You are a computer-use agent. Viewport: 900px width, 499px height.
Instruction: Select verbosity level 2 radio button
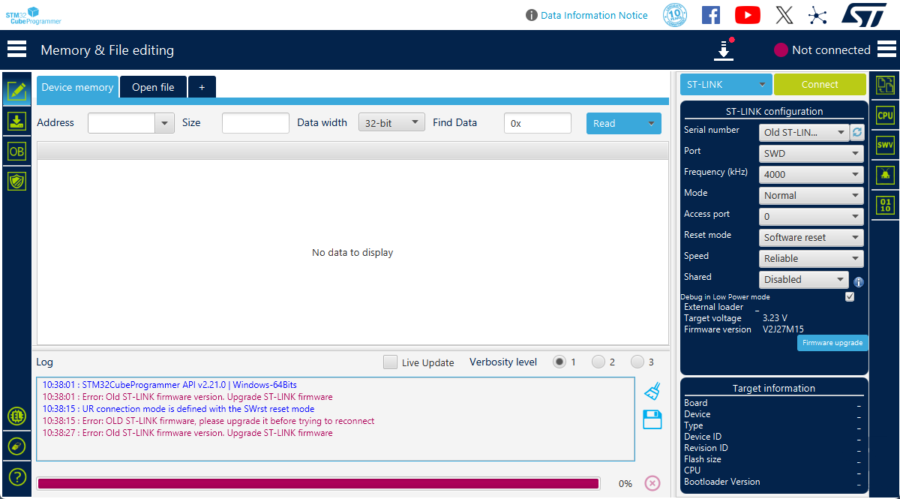click(598, 362)
